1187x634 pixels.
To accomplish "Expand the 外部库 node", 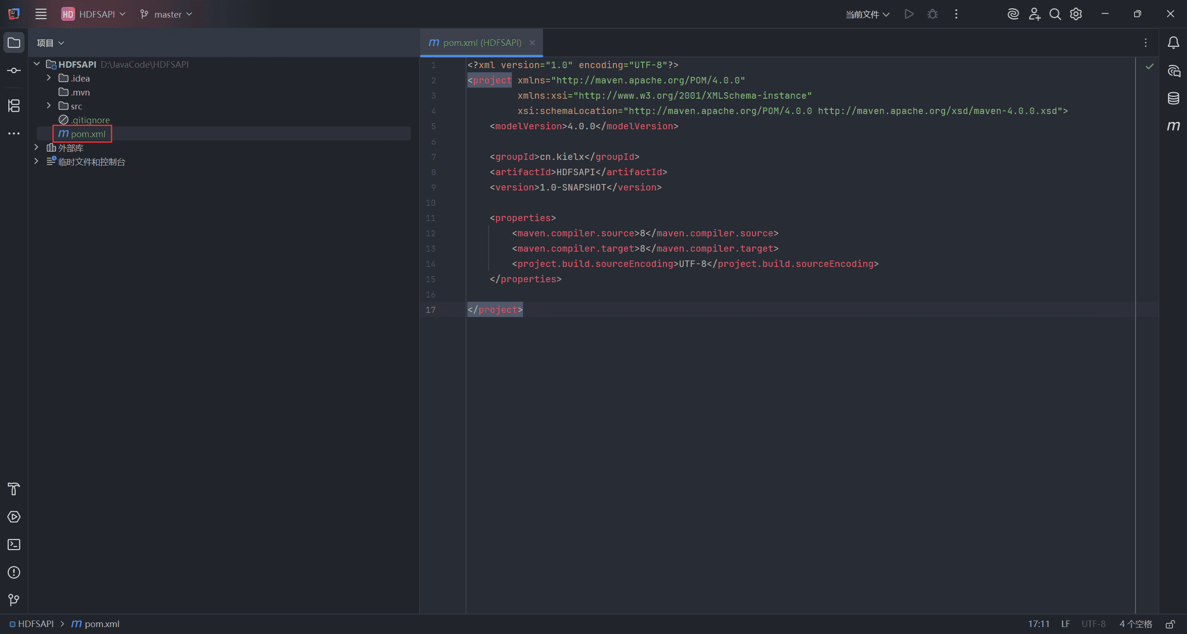I will click(x=36, y=147).
